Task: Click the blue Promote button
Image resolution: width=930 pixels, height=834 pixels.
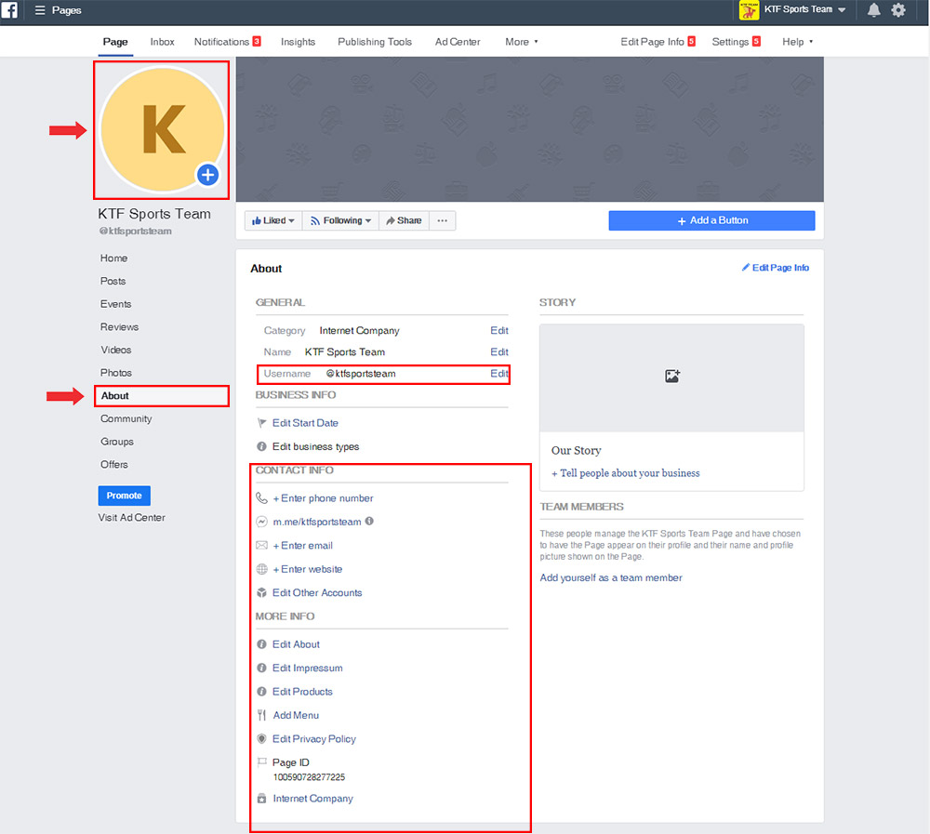Action: pyautogui.click(x=124, y=496)
